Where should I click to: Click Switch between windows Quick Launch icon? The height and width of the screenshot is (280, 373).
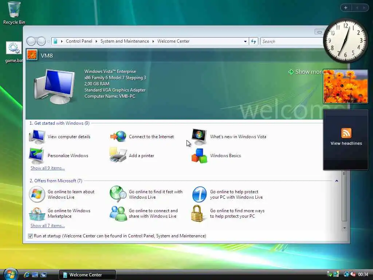coord(43,275)
